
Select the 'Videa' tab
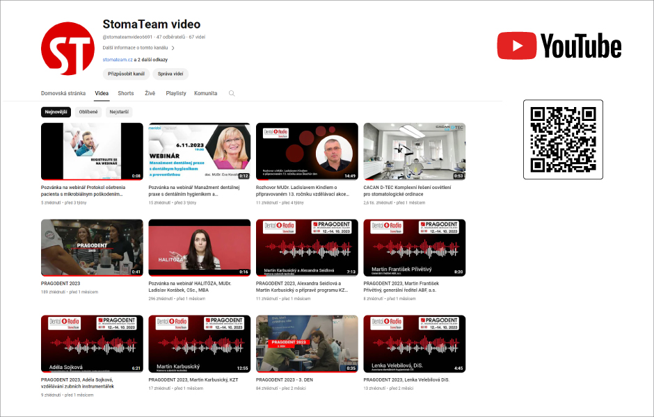tap(102, 93)
